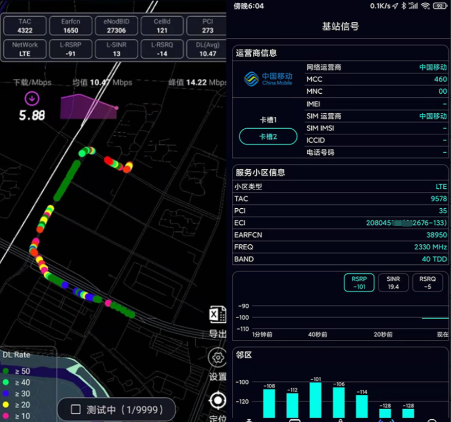Click the SIM 运营商 中国移动 value
Viewport: 451px width, 422px height.
[433, 116]
